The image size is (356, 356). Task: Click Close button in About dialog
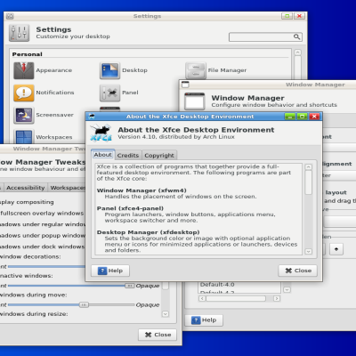coord(298,271)
